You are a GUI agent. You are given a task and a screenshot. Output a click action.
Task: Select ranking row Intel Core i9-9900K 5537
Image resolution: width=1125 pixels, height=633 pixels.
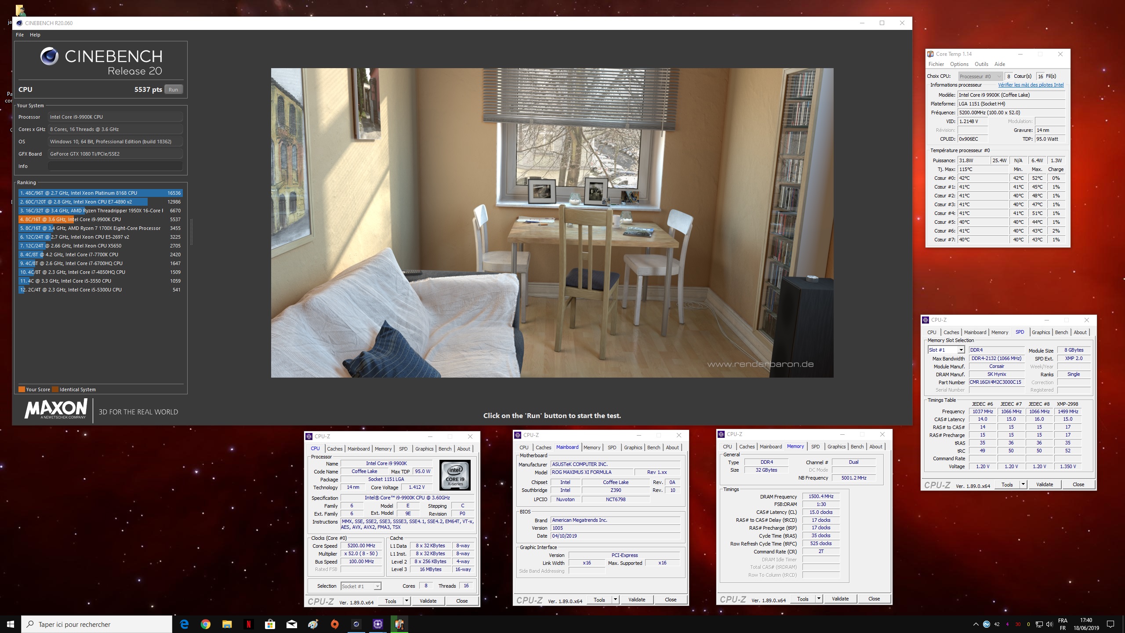(100, 219)
